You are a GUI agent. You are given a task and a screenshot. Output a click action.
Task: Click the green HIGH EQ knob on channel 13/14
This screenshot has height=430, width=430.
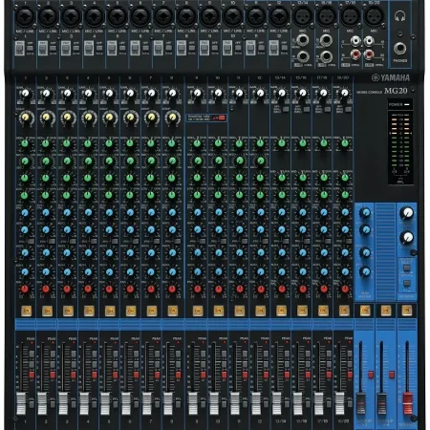(282, 143)
